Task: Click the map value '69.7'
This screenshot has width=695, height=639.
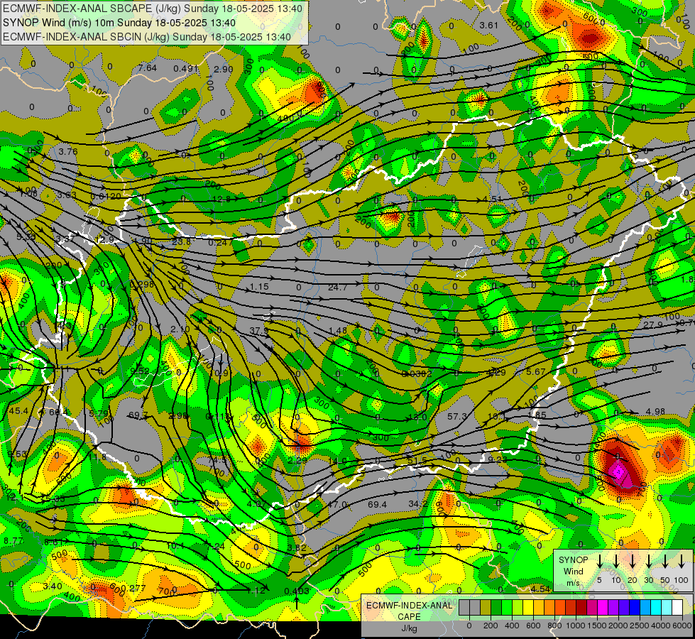Action: [x=138, y=415]
